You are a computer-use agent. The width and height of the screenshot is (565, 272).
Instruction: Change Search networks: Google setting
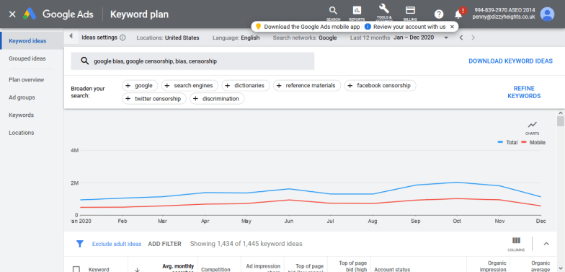(305, 38)
